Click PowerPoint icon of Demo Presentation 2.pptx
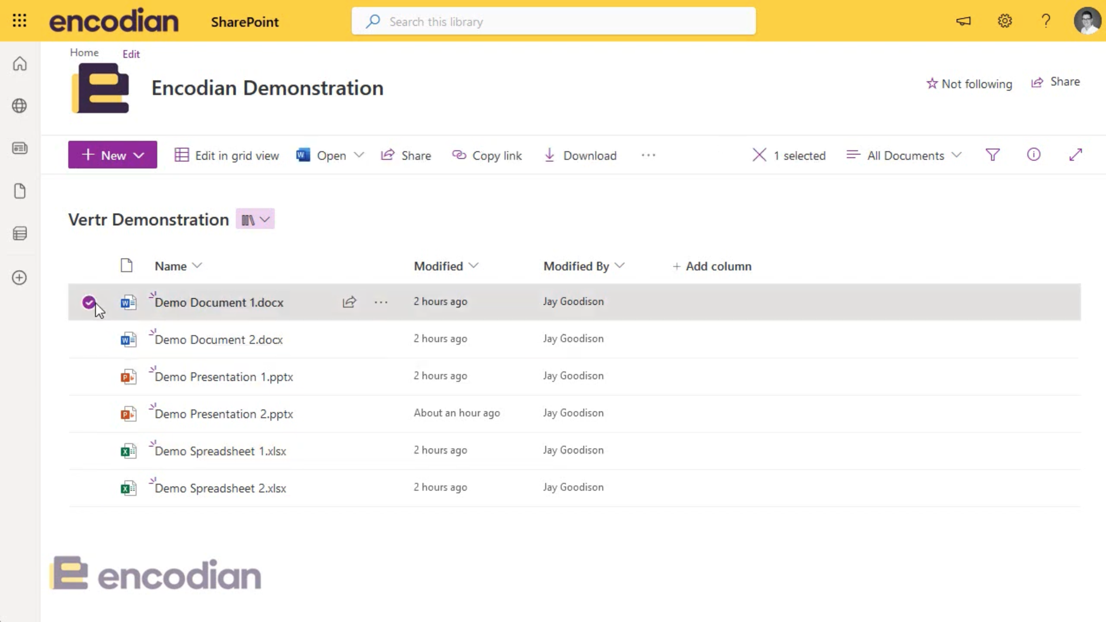This screenshot has height=622, width=1106. pyautogui.click(x=128, y=414)
